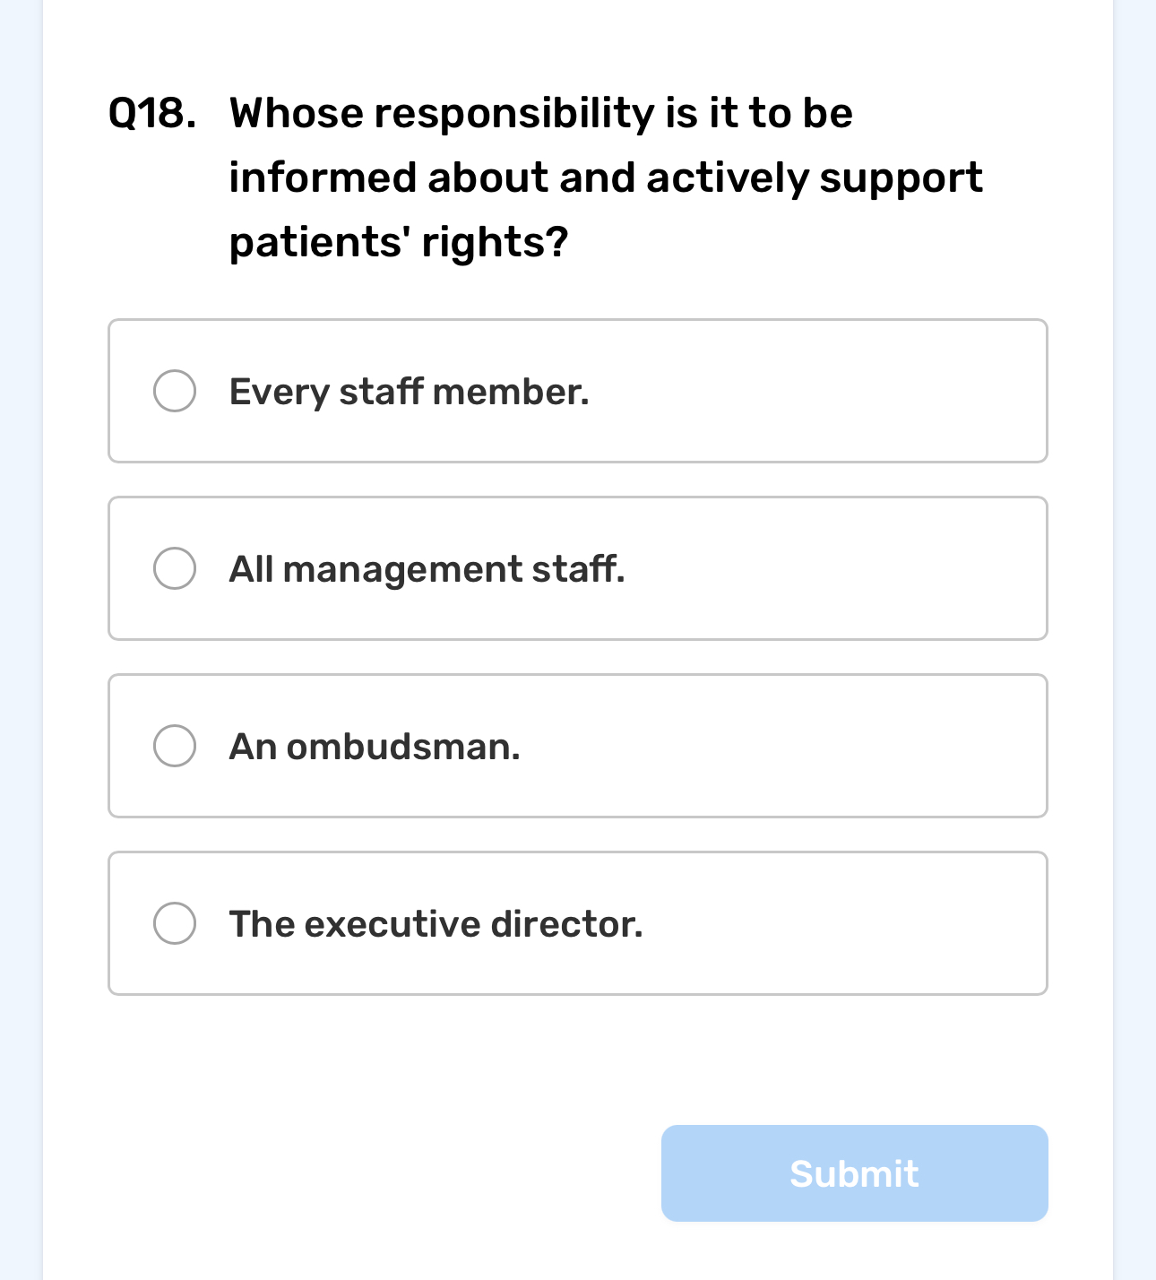Click the first answer option card
The height and width of the screenshot is (1280, 1156).
578,390
